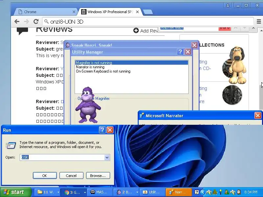Switch to Windows XP Professional tab
This screenshot has width=263, height=197.
(110, 12)
